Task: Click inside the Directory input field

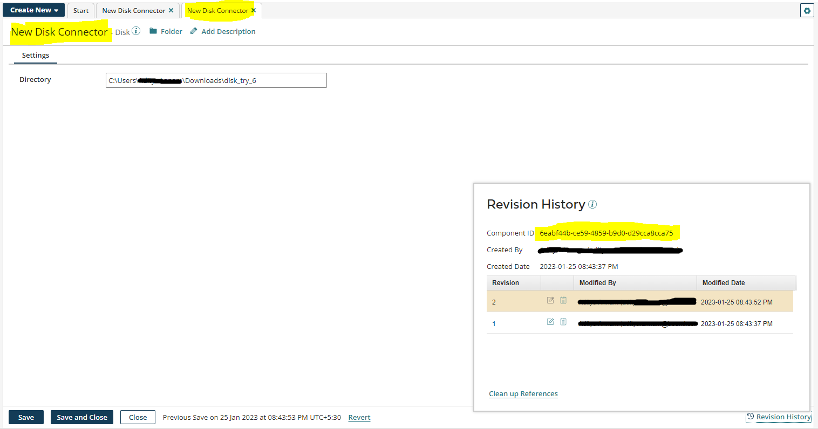Action: click(216, 80)
